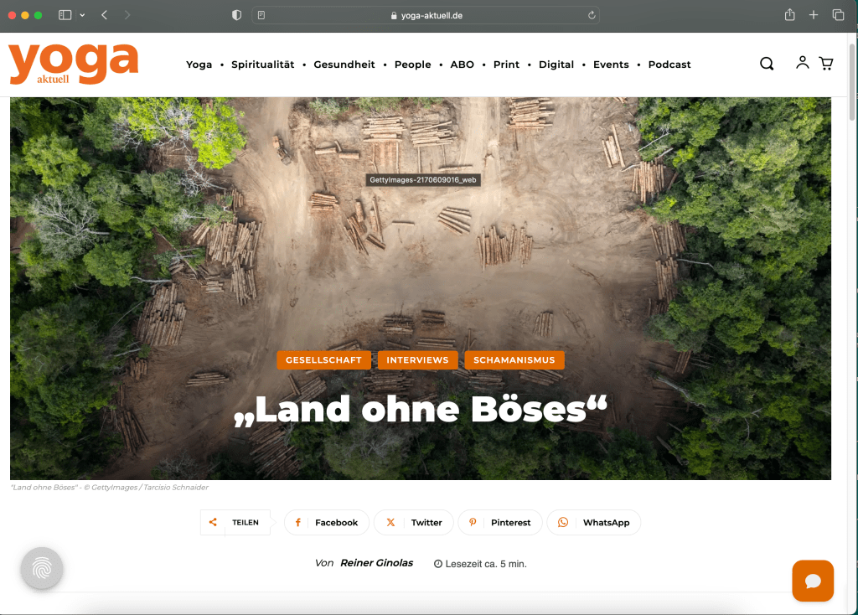Select the Podcast menu item
This screenshot has height=615, width=858.
669,65
